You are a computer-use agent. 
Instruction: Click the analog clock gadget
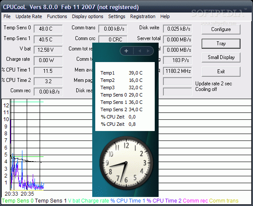[126, 162]
